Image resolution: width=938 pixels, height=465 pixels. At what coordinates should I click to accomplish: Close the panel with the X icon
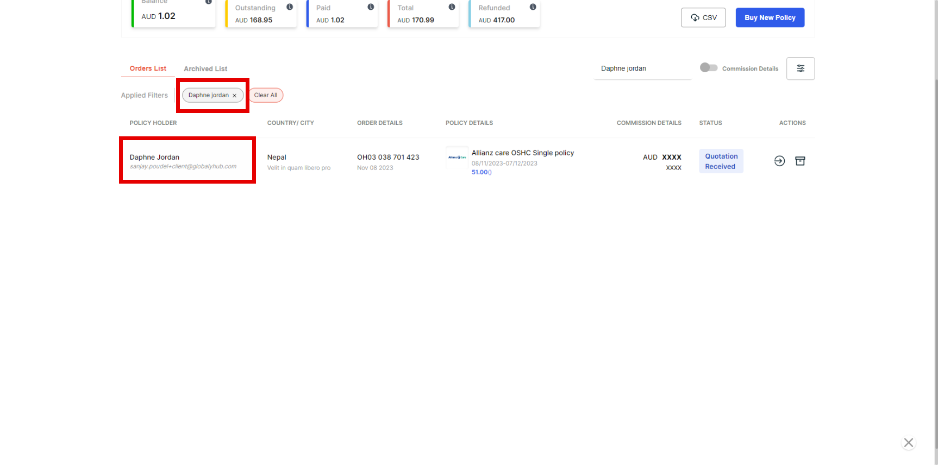click(x=909, y=443)
